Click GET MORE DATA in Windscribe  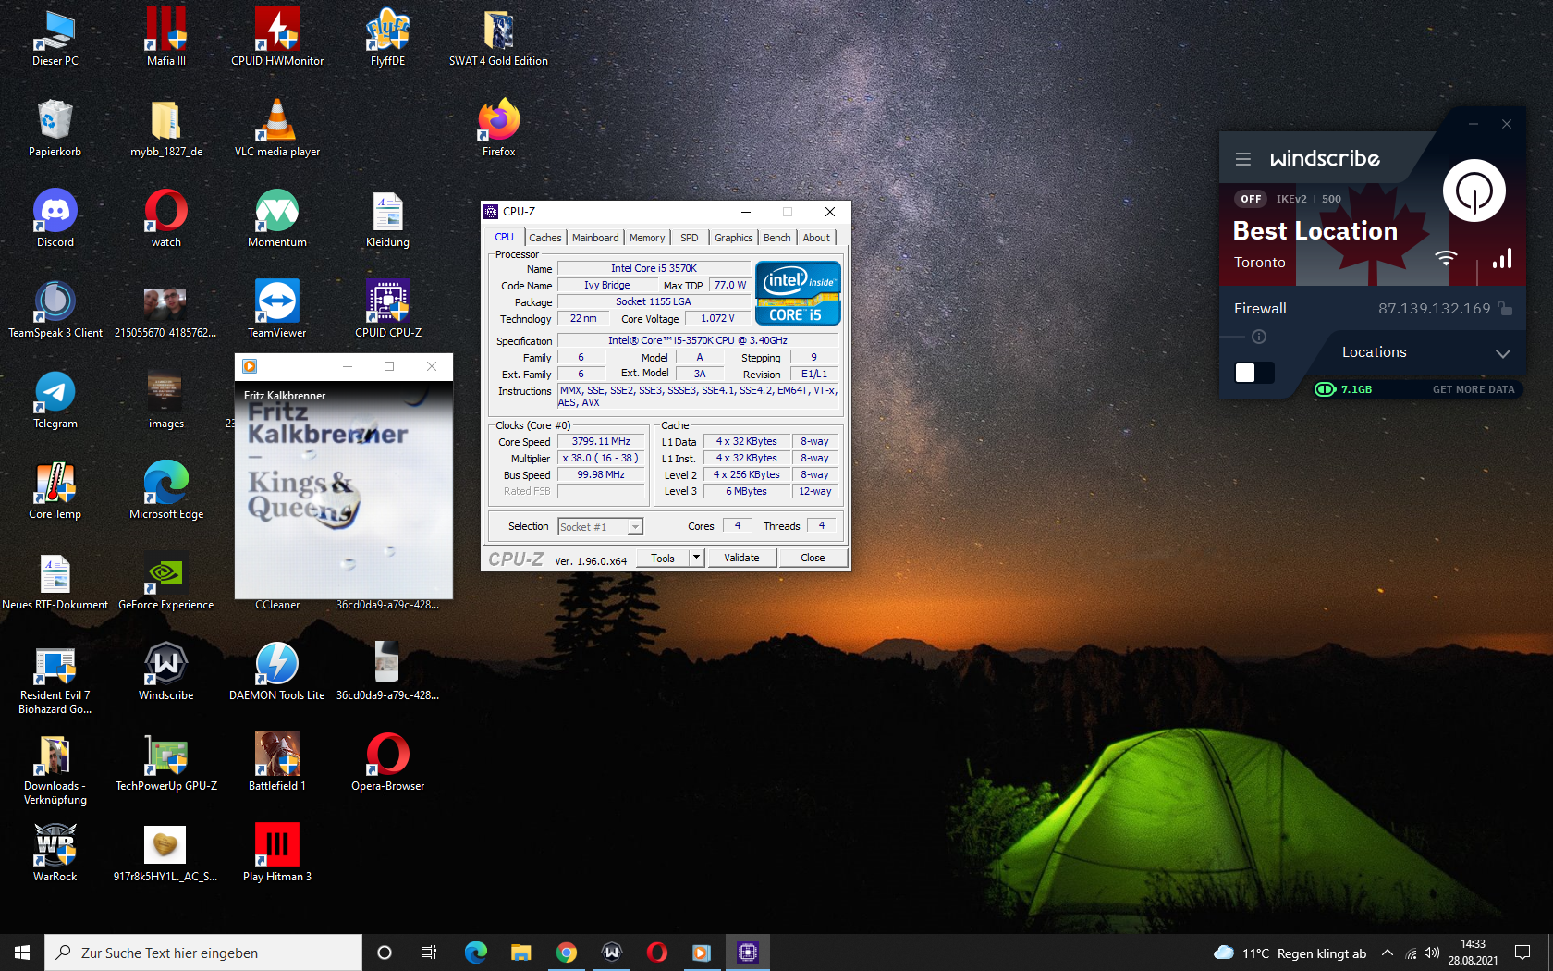1474,389
